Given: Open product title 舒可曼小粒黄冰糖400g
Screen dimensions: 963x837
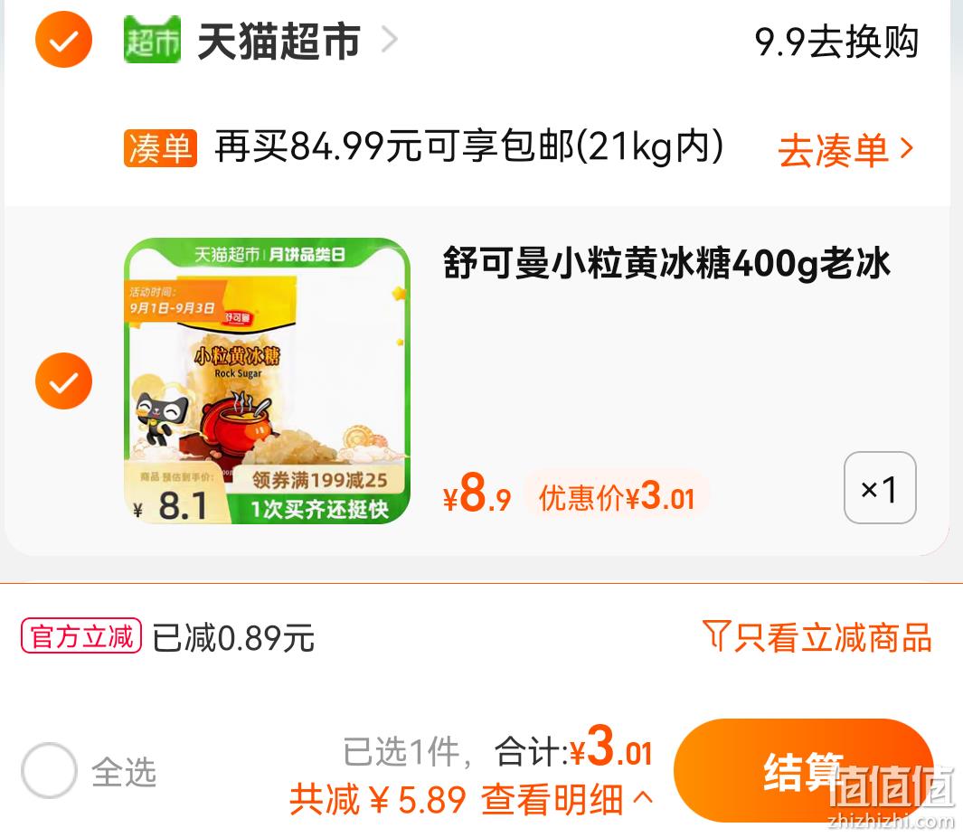Looking at the screenshot, I should click(x=666, y=263).
